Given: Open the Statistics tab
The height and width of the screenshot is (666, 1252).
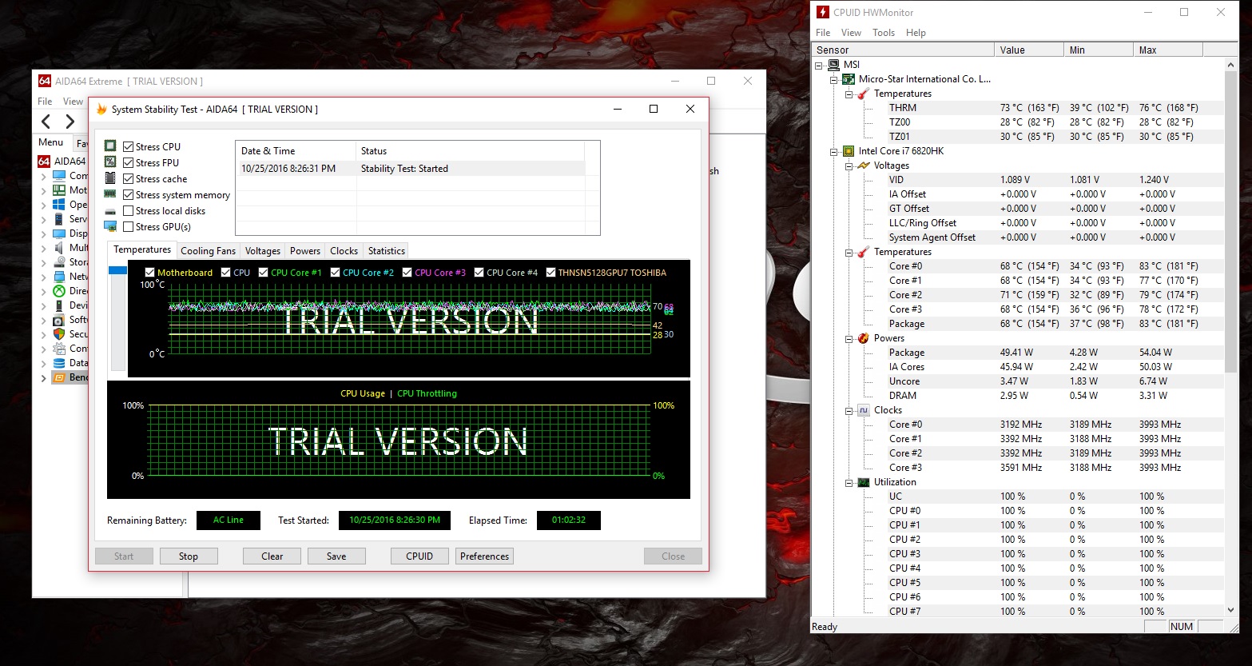Looking at the screenshot, I should [387, 251].
